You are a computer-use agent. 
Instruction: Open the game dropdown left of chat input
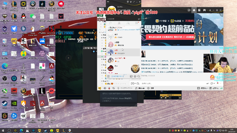(133, 83)
